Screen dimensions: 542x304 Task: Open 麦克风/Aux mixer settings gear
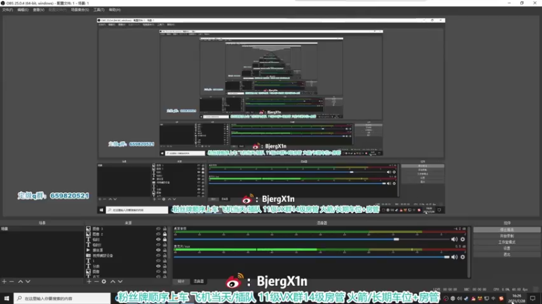point(463,257)
